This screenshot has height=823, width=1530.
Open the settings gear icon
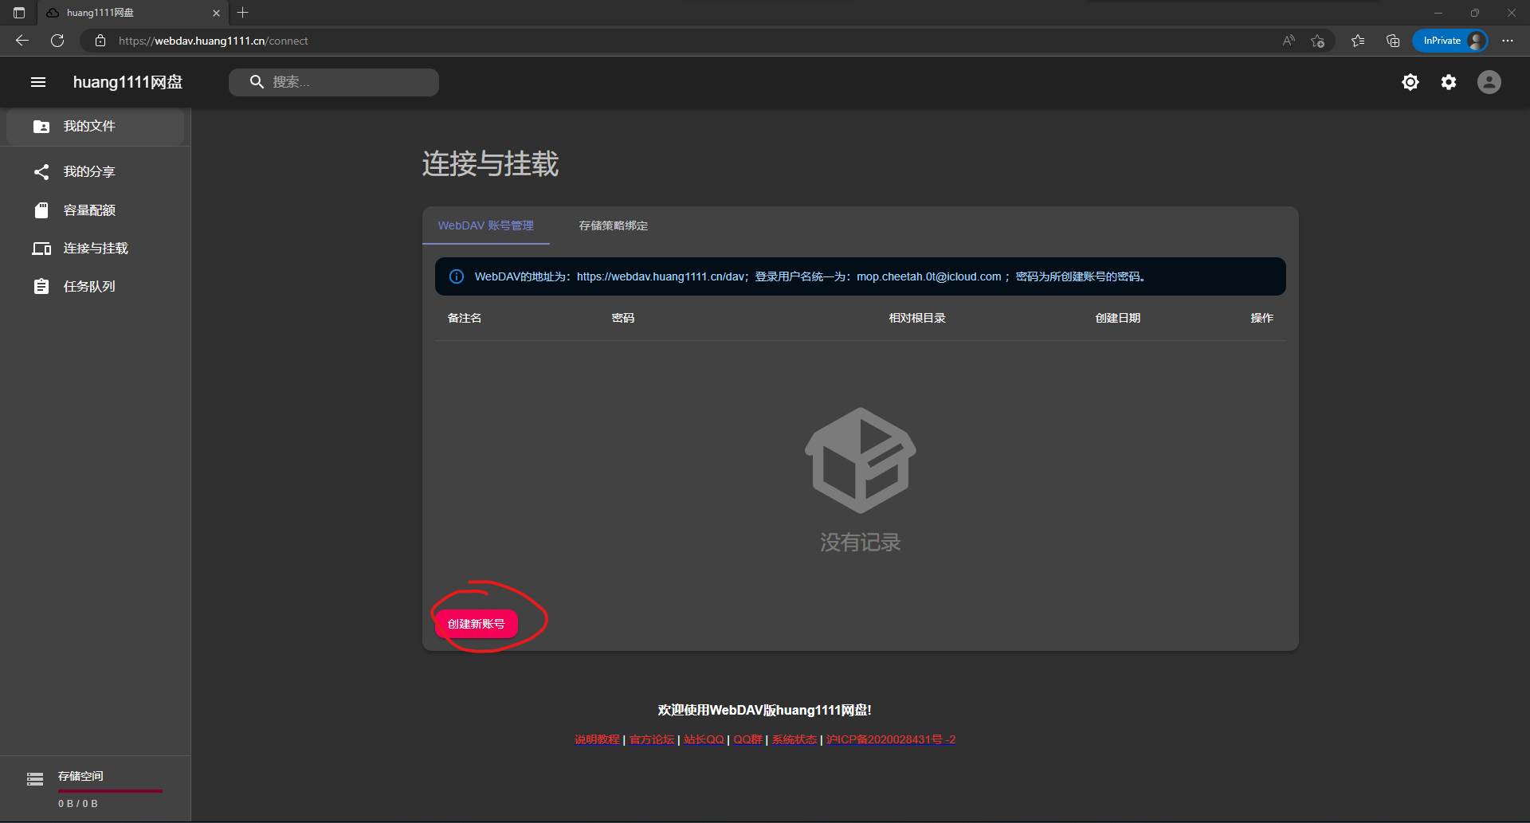click(x=1448, y=82)
